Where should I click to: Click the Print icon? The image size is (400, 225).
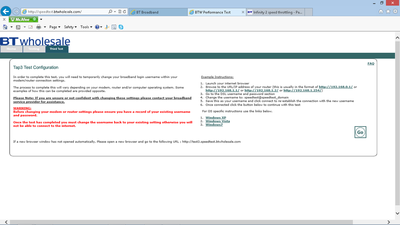pos(38,27)
